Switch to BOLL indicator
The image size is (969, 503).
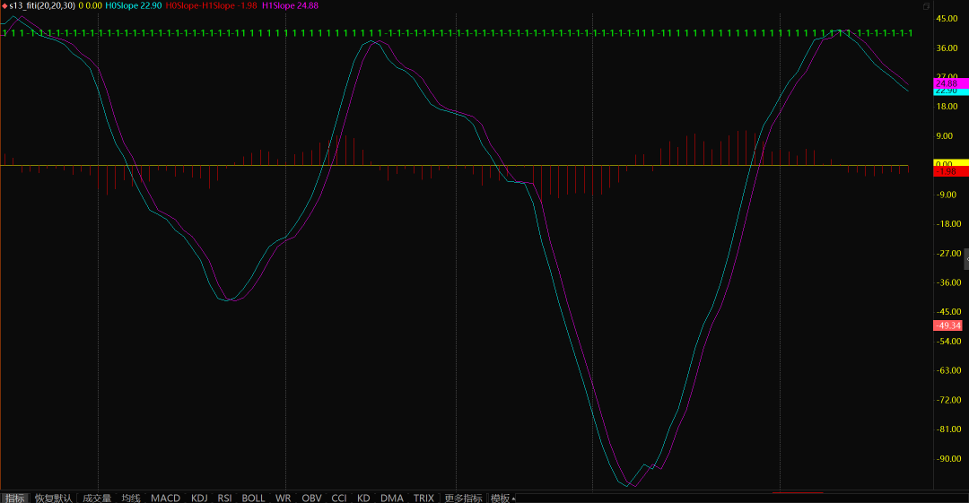tap(253, 498)
